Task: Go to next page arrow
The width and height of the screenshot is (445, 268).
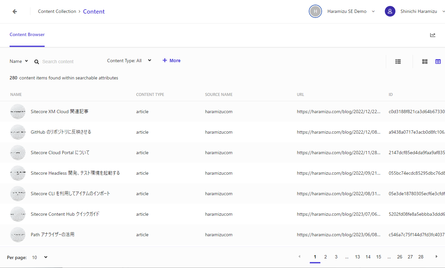Action: 436,256
